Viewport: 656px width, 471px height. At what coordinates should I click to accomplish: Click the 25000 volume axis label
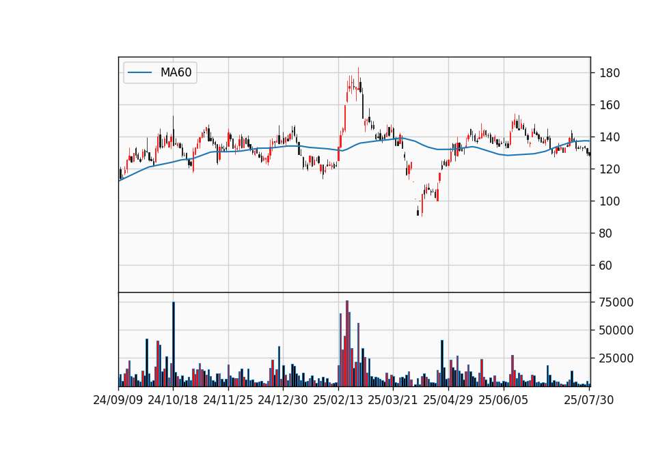point(616,358)
